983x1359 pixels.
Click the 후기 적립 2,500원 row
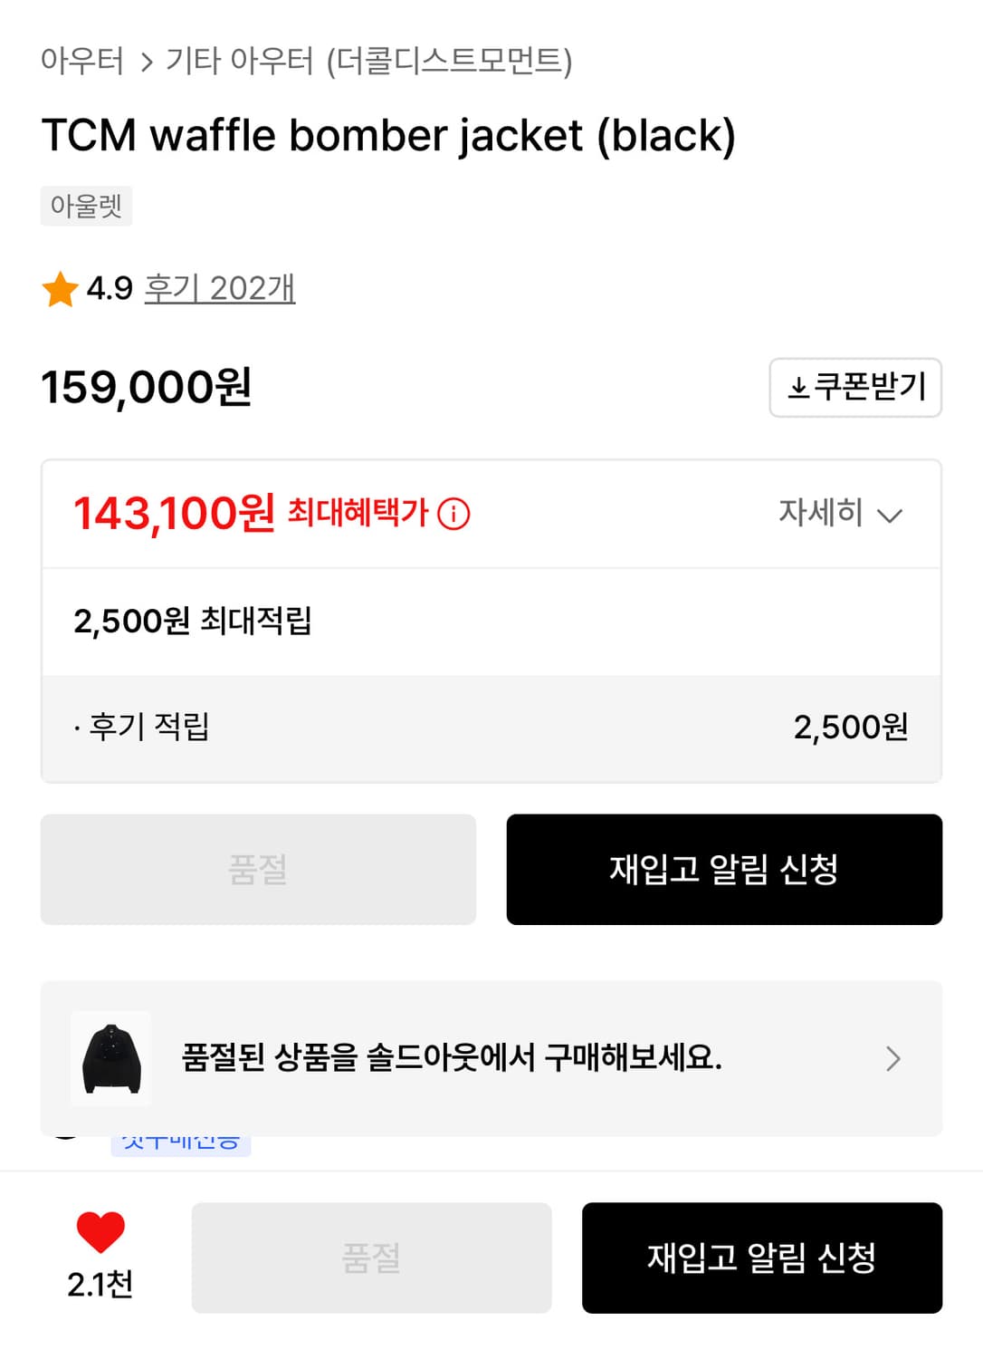click(491, 728)
